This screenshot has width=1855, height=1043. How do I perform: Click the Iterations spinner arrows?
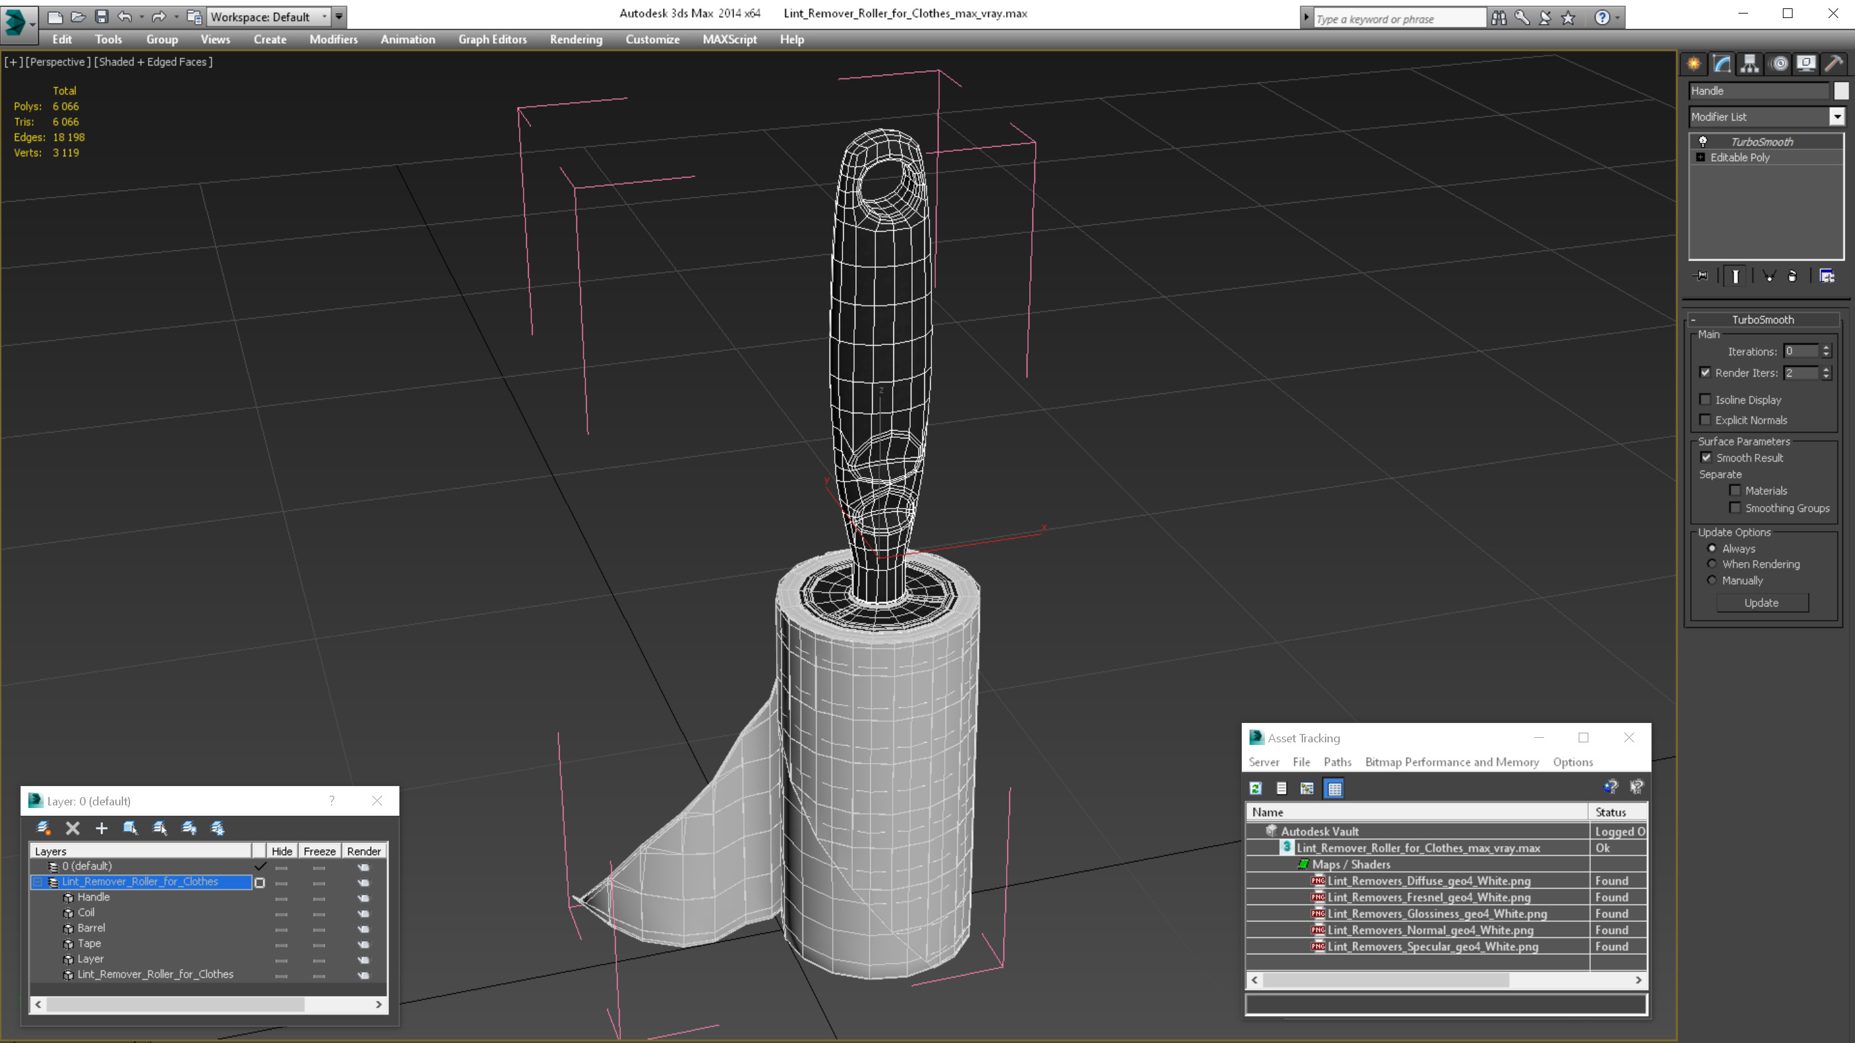click(x=1825, y=352)
